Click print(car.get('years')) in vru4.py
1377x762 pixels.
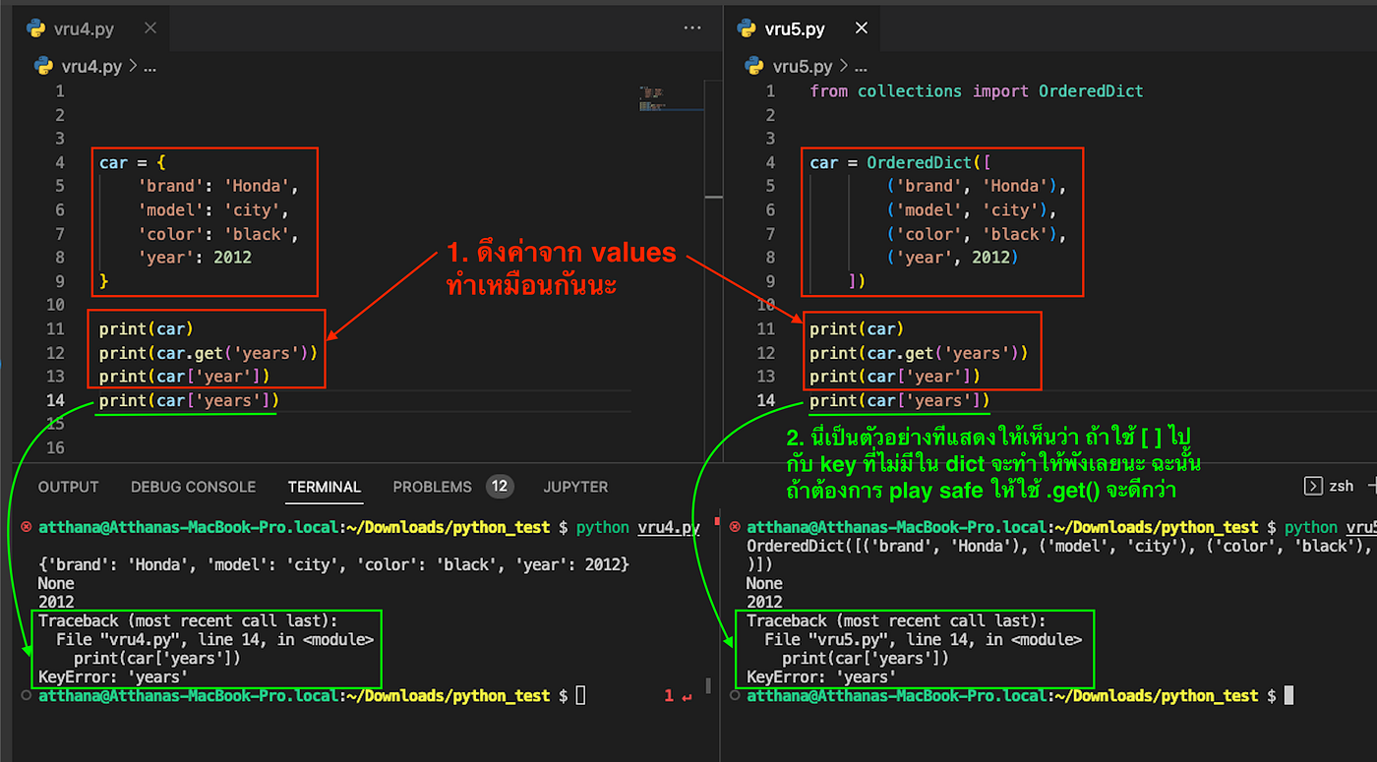point(209,353)
